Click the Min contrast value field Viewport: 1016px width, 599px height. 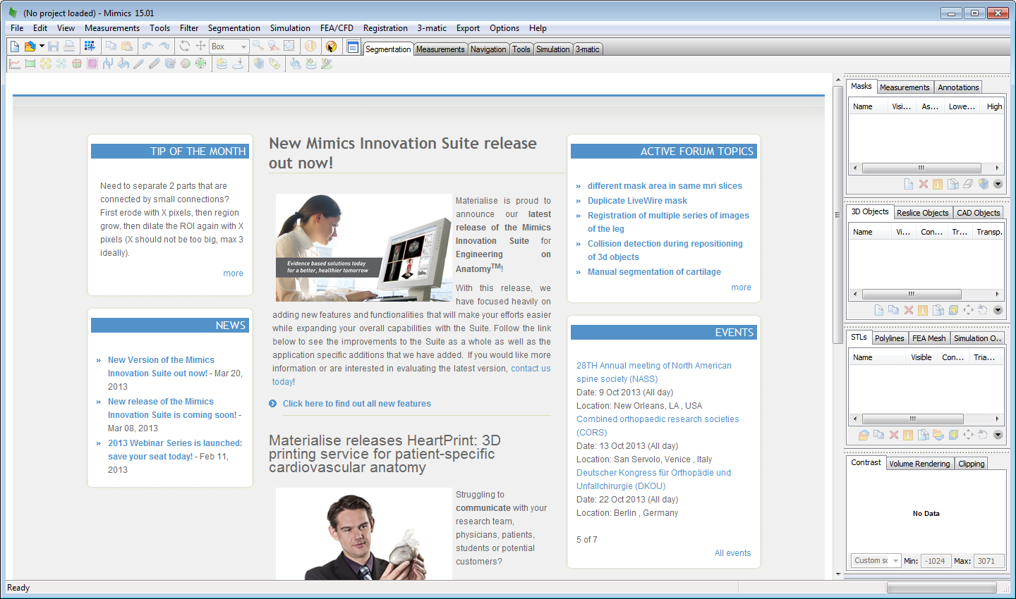936,561
